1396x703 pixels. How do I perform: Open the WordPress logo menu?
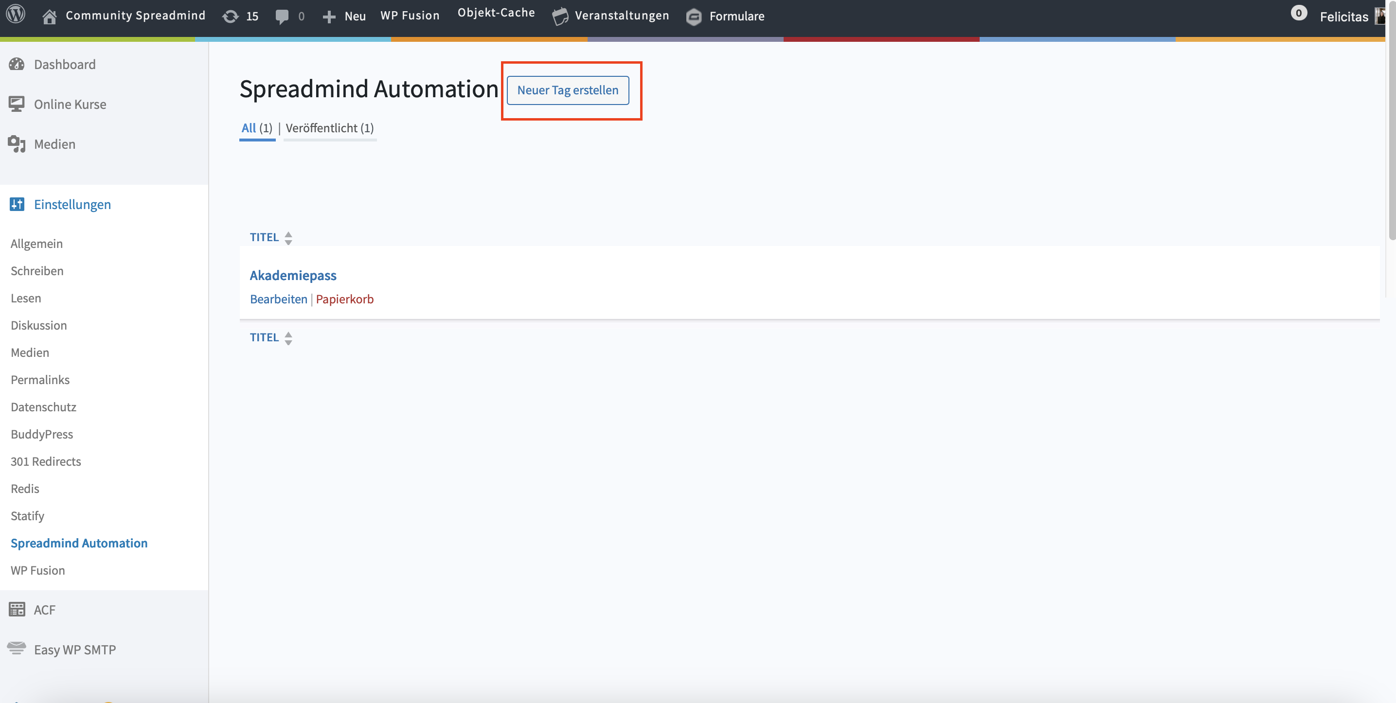click(x=16, y=15)
